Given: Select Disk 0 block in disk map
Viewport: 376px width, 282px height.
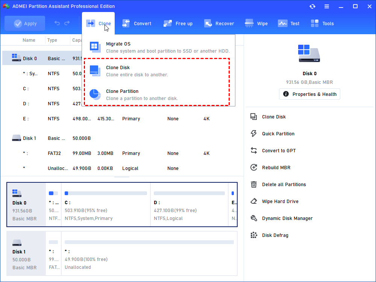Looking at the screenshot, I should (26, 205).
